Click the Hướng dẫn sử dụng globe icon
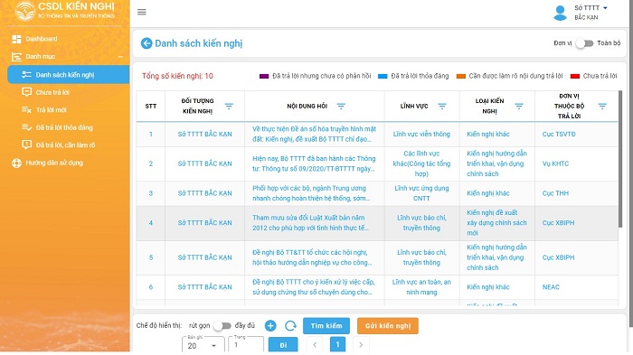The image size is (633, 355). point(16,163)
